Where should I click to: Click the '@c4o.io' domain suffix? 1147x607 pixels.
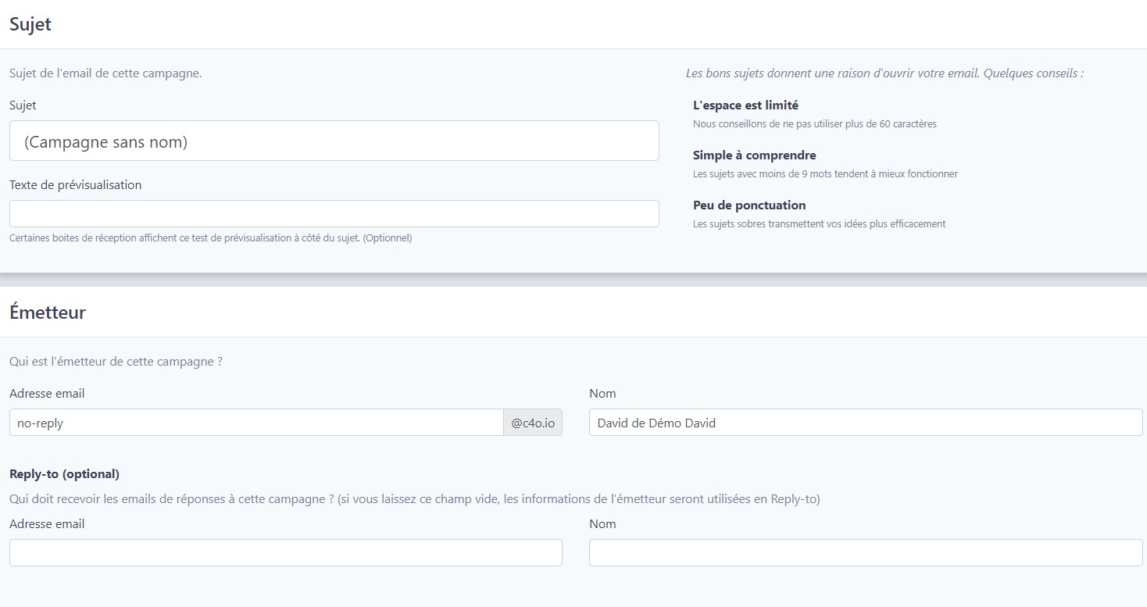click(x=533, y=423)
